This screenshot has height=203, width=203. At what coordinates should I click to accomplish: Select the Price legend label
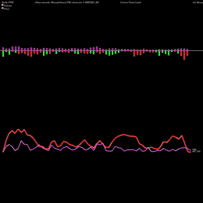pyautogui.click(x=6, y=9)
